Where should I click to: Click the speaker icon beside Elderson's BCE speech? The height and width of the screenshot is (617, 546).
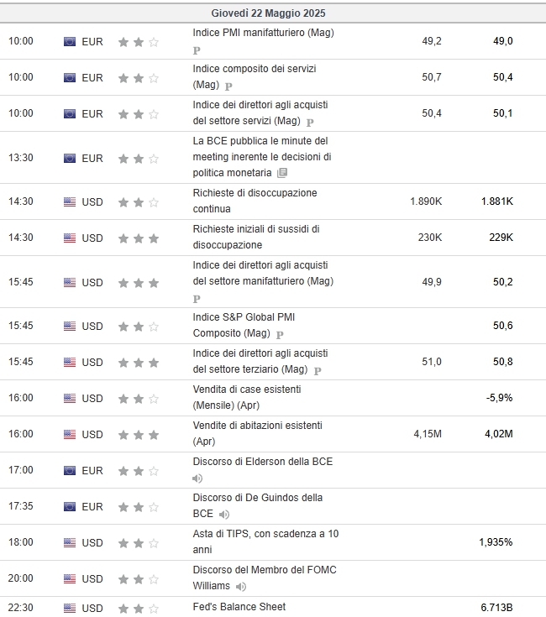[x=197, y=478]
